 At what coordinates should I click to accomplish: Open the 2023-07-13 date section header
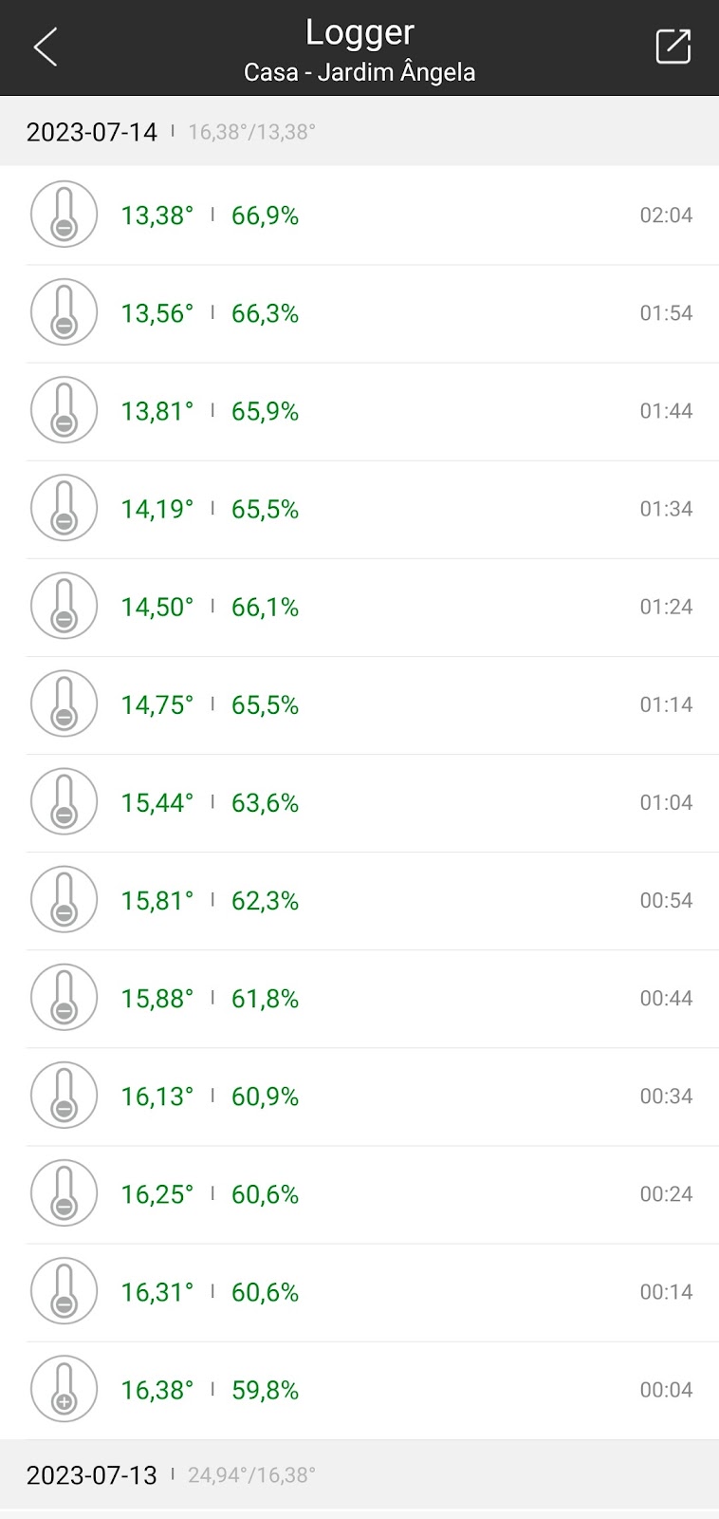pyautogui.click(x=359, y=1474)
